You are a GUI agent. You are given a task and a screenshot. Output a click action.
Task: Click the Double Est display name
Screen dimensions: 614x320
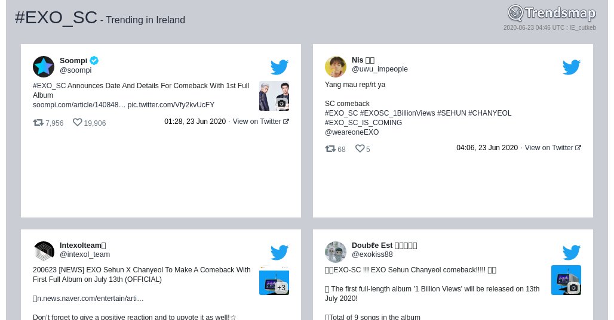[384, 246]
